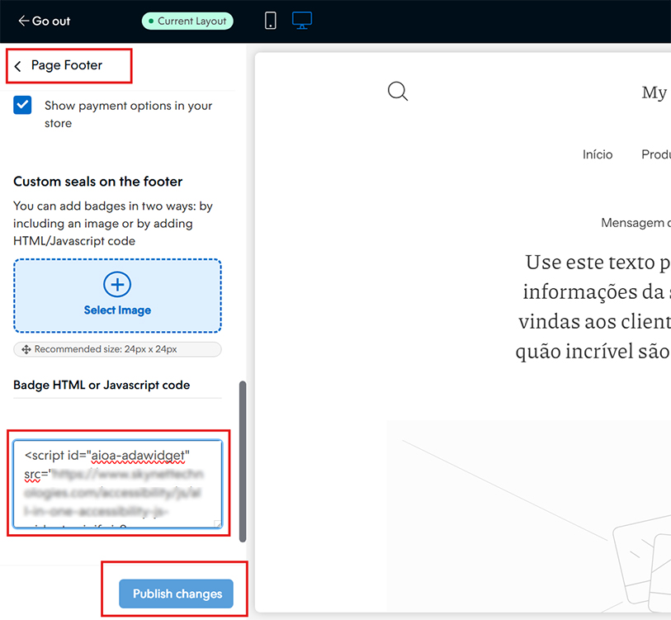
Task: Click the Current Layout badge
Action: click(187, 21)
